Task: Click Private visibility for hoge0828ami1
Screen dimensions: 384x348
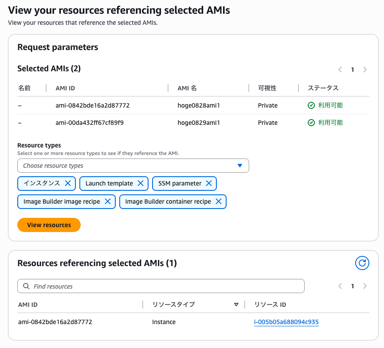Action: pyautogui.click(x=268, y=105)
